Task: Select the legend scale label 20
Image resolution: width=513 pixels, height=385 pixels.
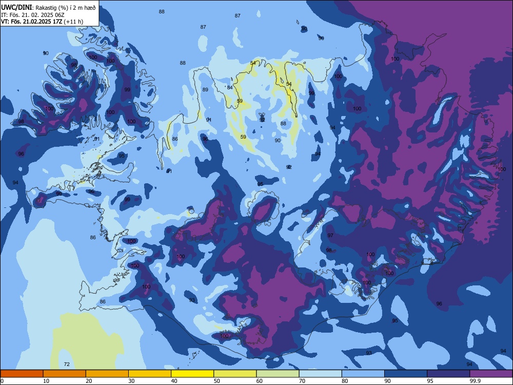Action: click(x=89, y=381)
